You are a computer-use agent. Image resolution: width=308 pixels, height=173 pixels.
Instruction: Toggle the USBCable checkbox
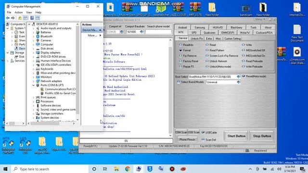tap(203, 133)
